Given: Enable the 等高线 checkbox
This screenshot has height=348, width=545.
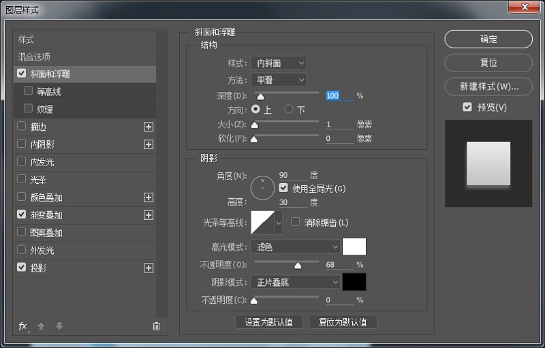Looking at the screenshot, I should (x=28, y=91).
